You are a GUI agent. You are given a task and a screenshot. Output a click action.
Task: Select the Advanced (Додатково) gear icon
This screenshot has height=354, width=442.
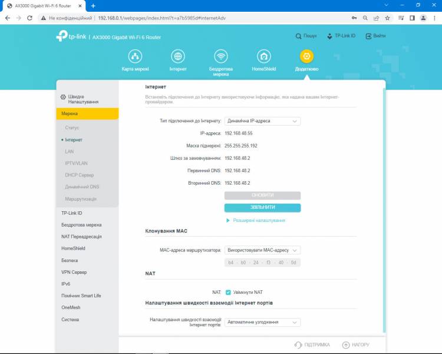[x=306, y=57]
